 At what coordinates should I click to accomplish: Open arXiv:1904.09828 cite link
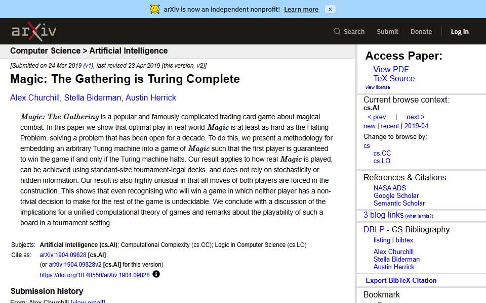tap(63, 255)
